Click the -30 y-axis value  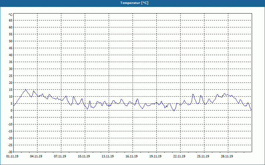pos(10,152)
